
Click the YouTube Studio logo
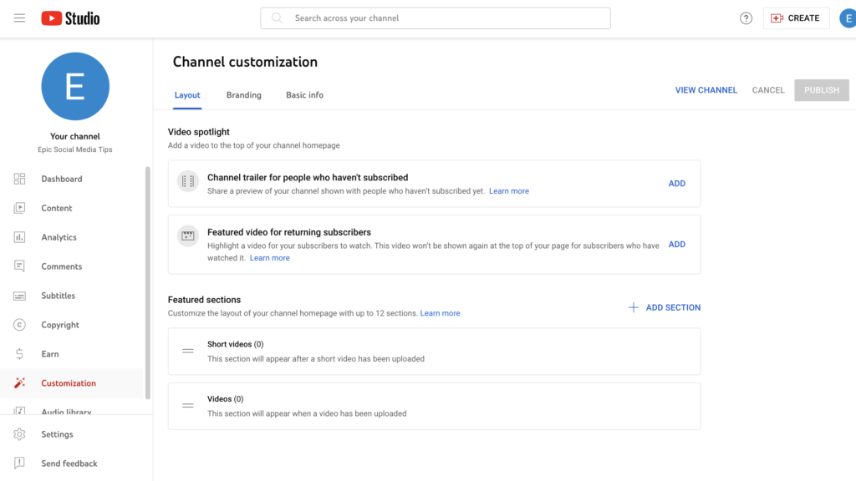coord(70,18)
